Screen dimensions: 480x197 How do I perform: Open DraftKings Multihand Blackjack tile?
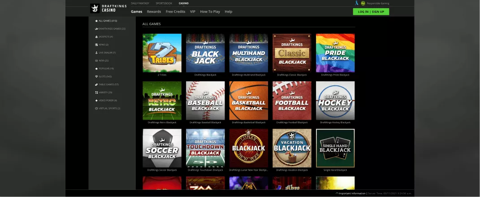[x=249, y=53]
